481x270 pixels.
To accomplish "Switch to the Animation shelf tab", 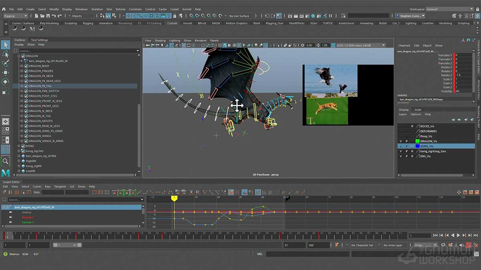I will pyautogui.click(x=105, y=23).
